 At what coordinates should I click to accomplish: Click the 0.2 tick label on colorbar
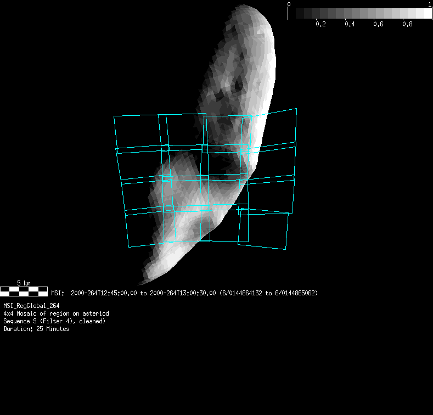coord(320,25)
